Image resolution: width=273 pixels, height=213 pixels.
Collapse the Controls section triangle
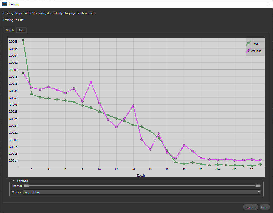13,181
